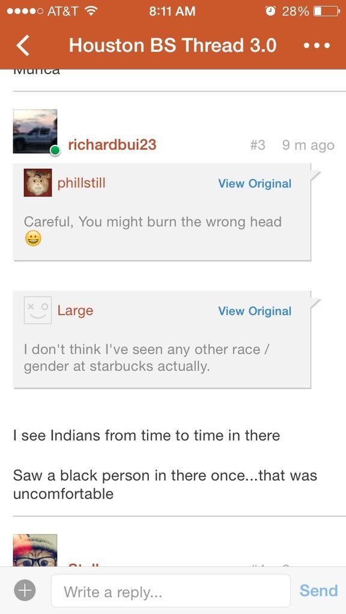Open phillstill username in quote
The image size is (346, 614).
pos(82,183)
